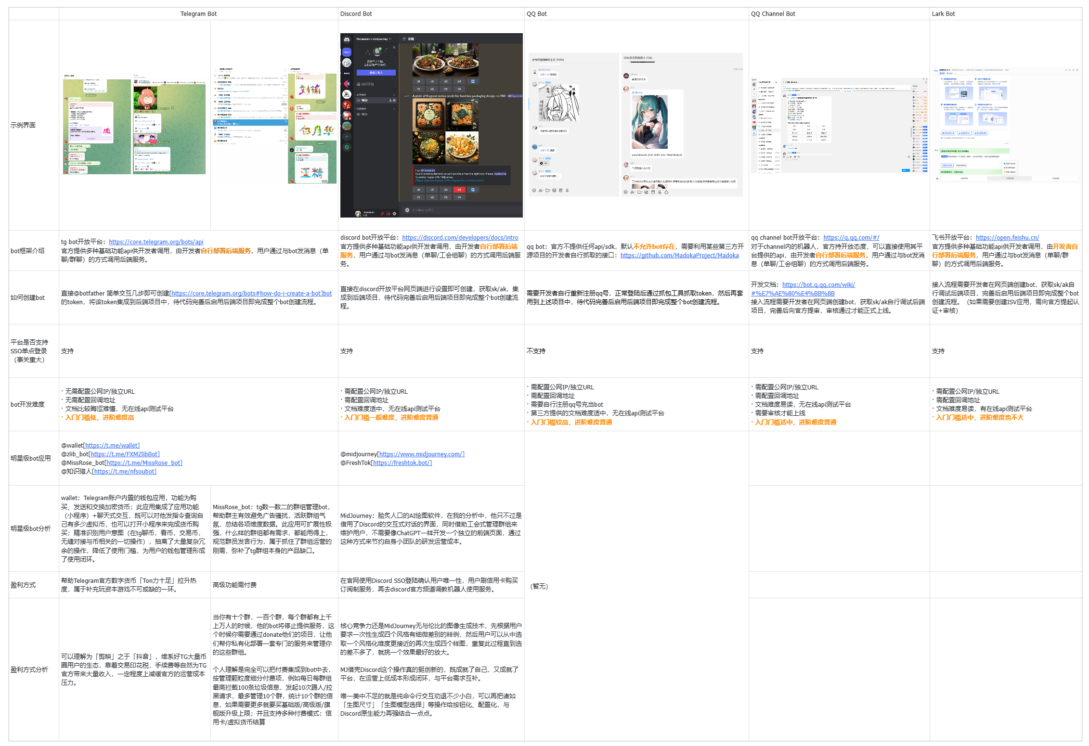
Task: Click emoji icon in left QQ chat toolbar
Action: coord(534,191)
